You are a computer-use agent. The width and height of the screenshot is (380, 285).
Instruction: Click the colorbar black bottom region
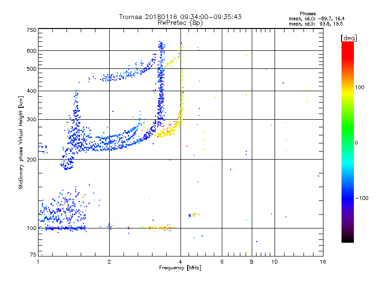pos(348,239)
